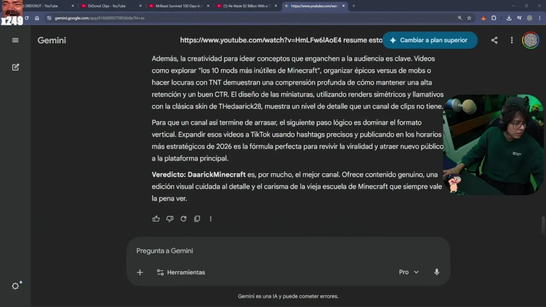Image resolution: width=546 pixels, height=307 pixels.
Task: Open the browser extensions puzzle icon
Action: (494, 18)
